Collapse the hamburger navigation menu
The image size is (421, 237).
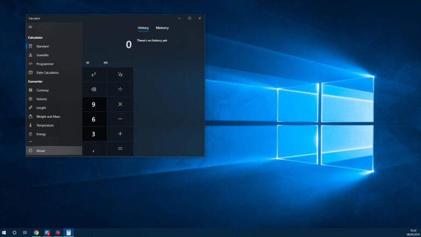tap(30, 26)
